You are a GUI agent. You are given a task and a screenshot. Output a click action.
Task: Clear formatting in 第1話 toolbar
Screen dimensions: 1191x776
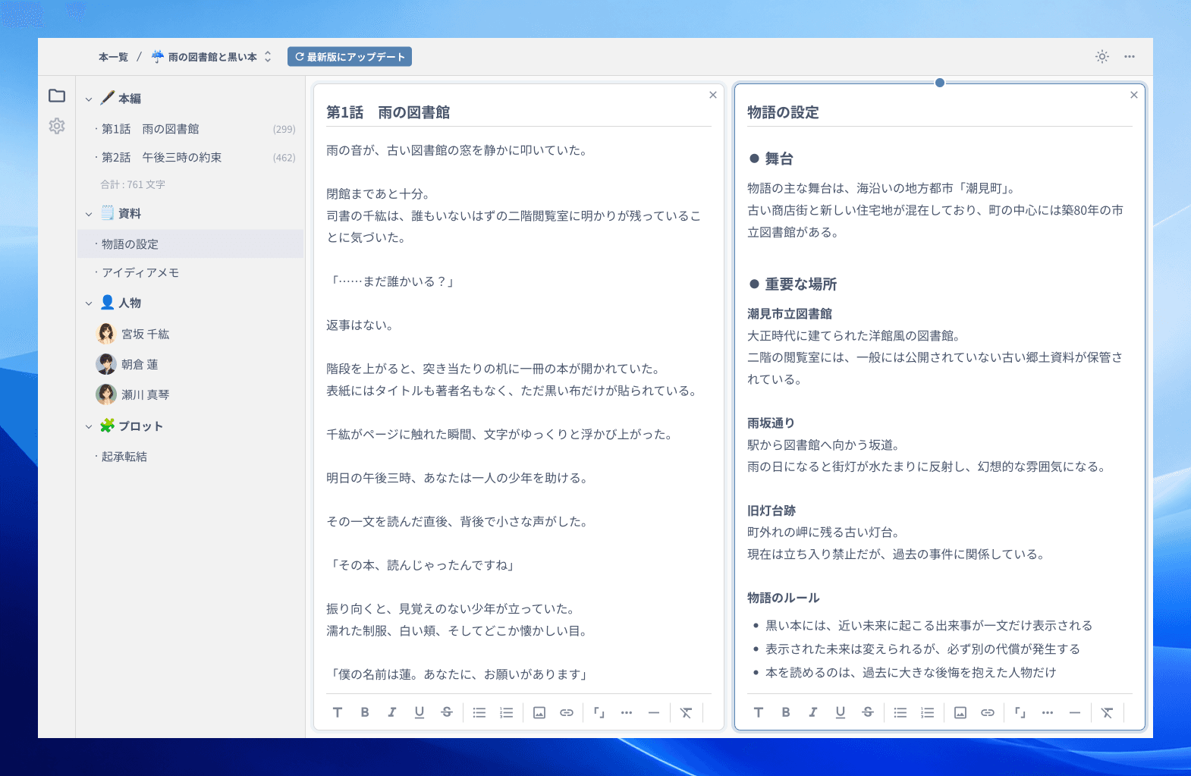(x=687, y=712)
